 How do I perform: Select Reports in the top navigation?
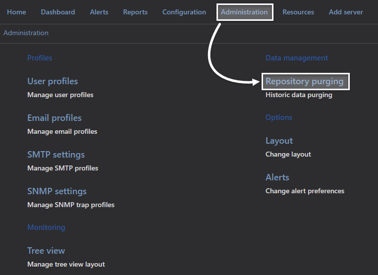135,12
